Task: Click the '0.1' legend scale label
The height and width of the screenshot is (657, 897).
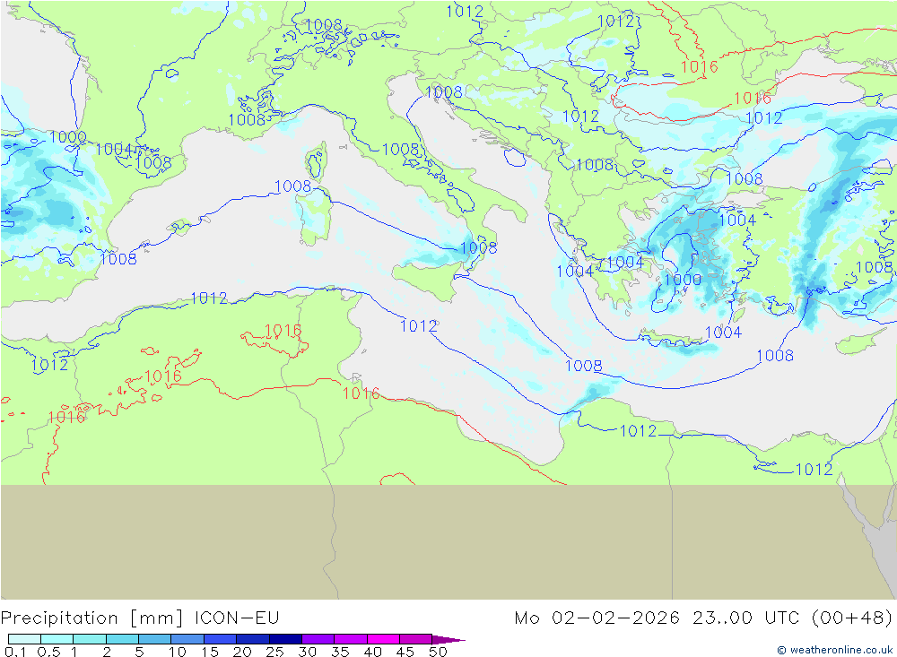Action: click(15, 652)
